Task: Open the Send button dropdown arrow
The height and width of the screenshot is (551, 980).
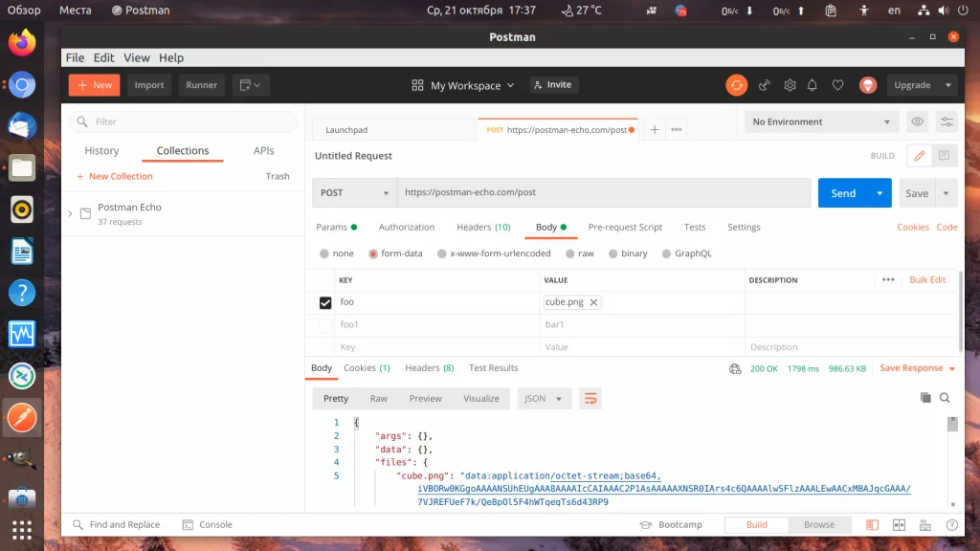Action: point(880,193)
